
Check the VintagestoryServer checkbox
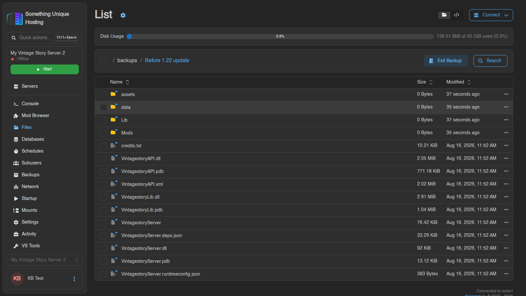(104, 223)
